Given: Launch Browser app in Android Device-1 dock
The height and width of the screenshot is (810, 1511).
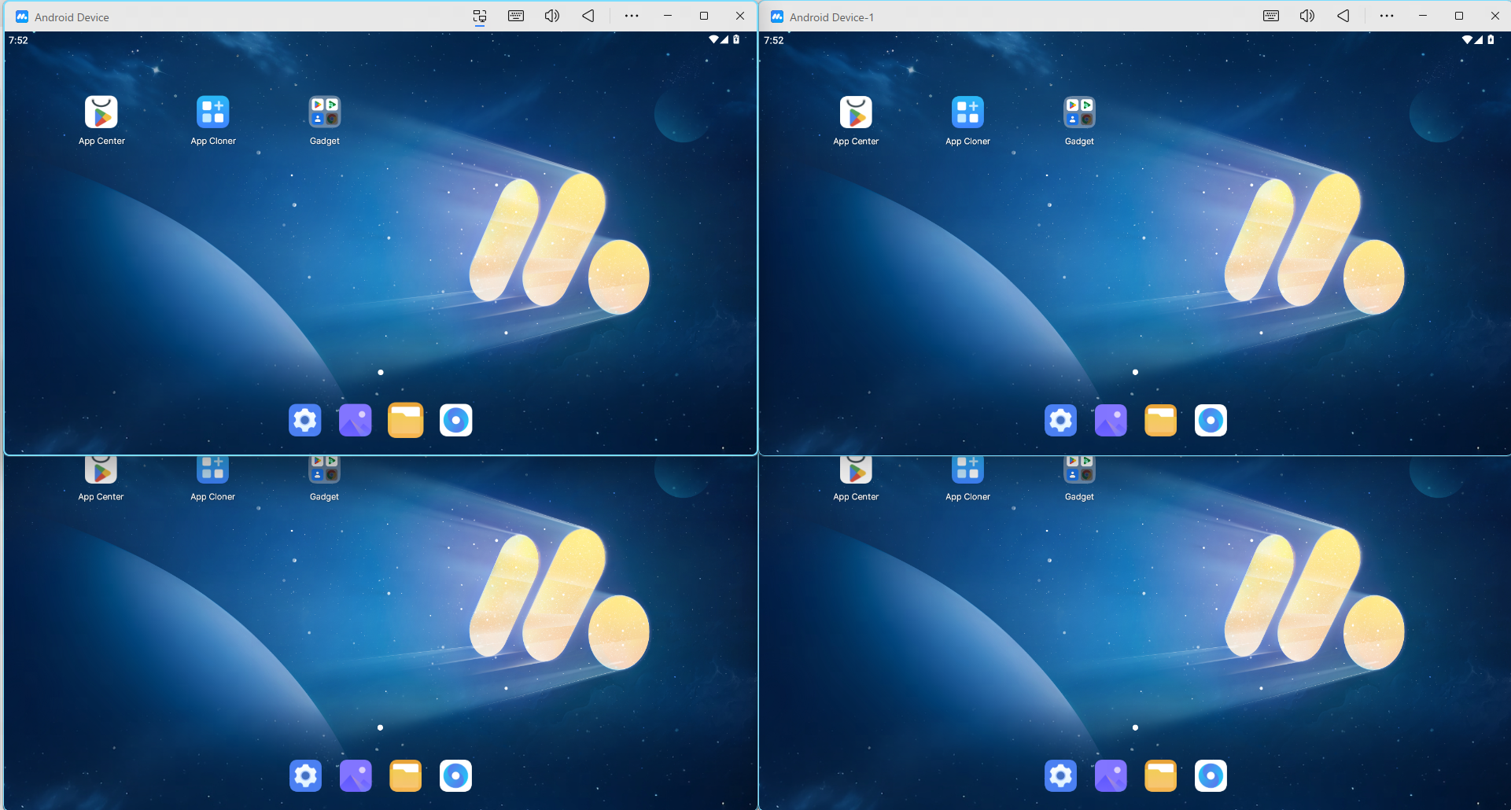Looking at the screenshot, I should pos(1211,420).
